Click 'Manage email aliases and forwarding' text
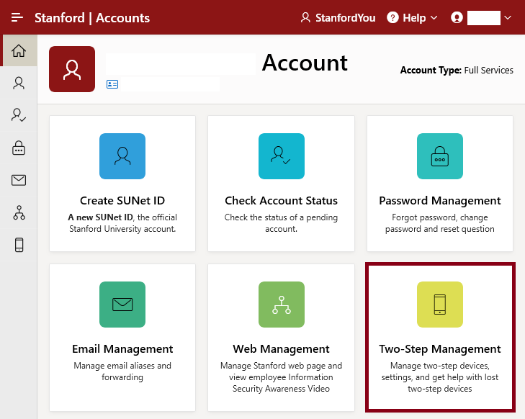This screenshot has height=419, width=525. (122, 371)
